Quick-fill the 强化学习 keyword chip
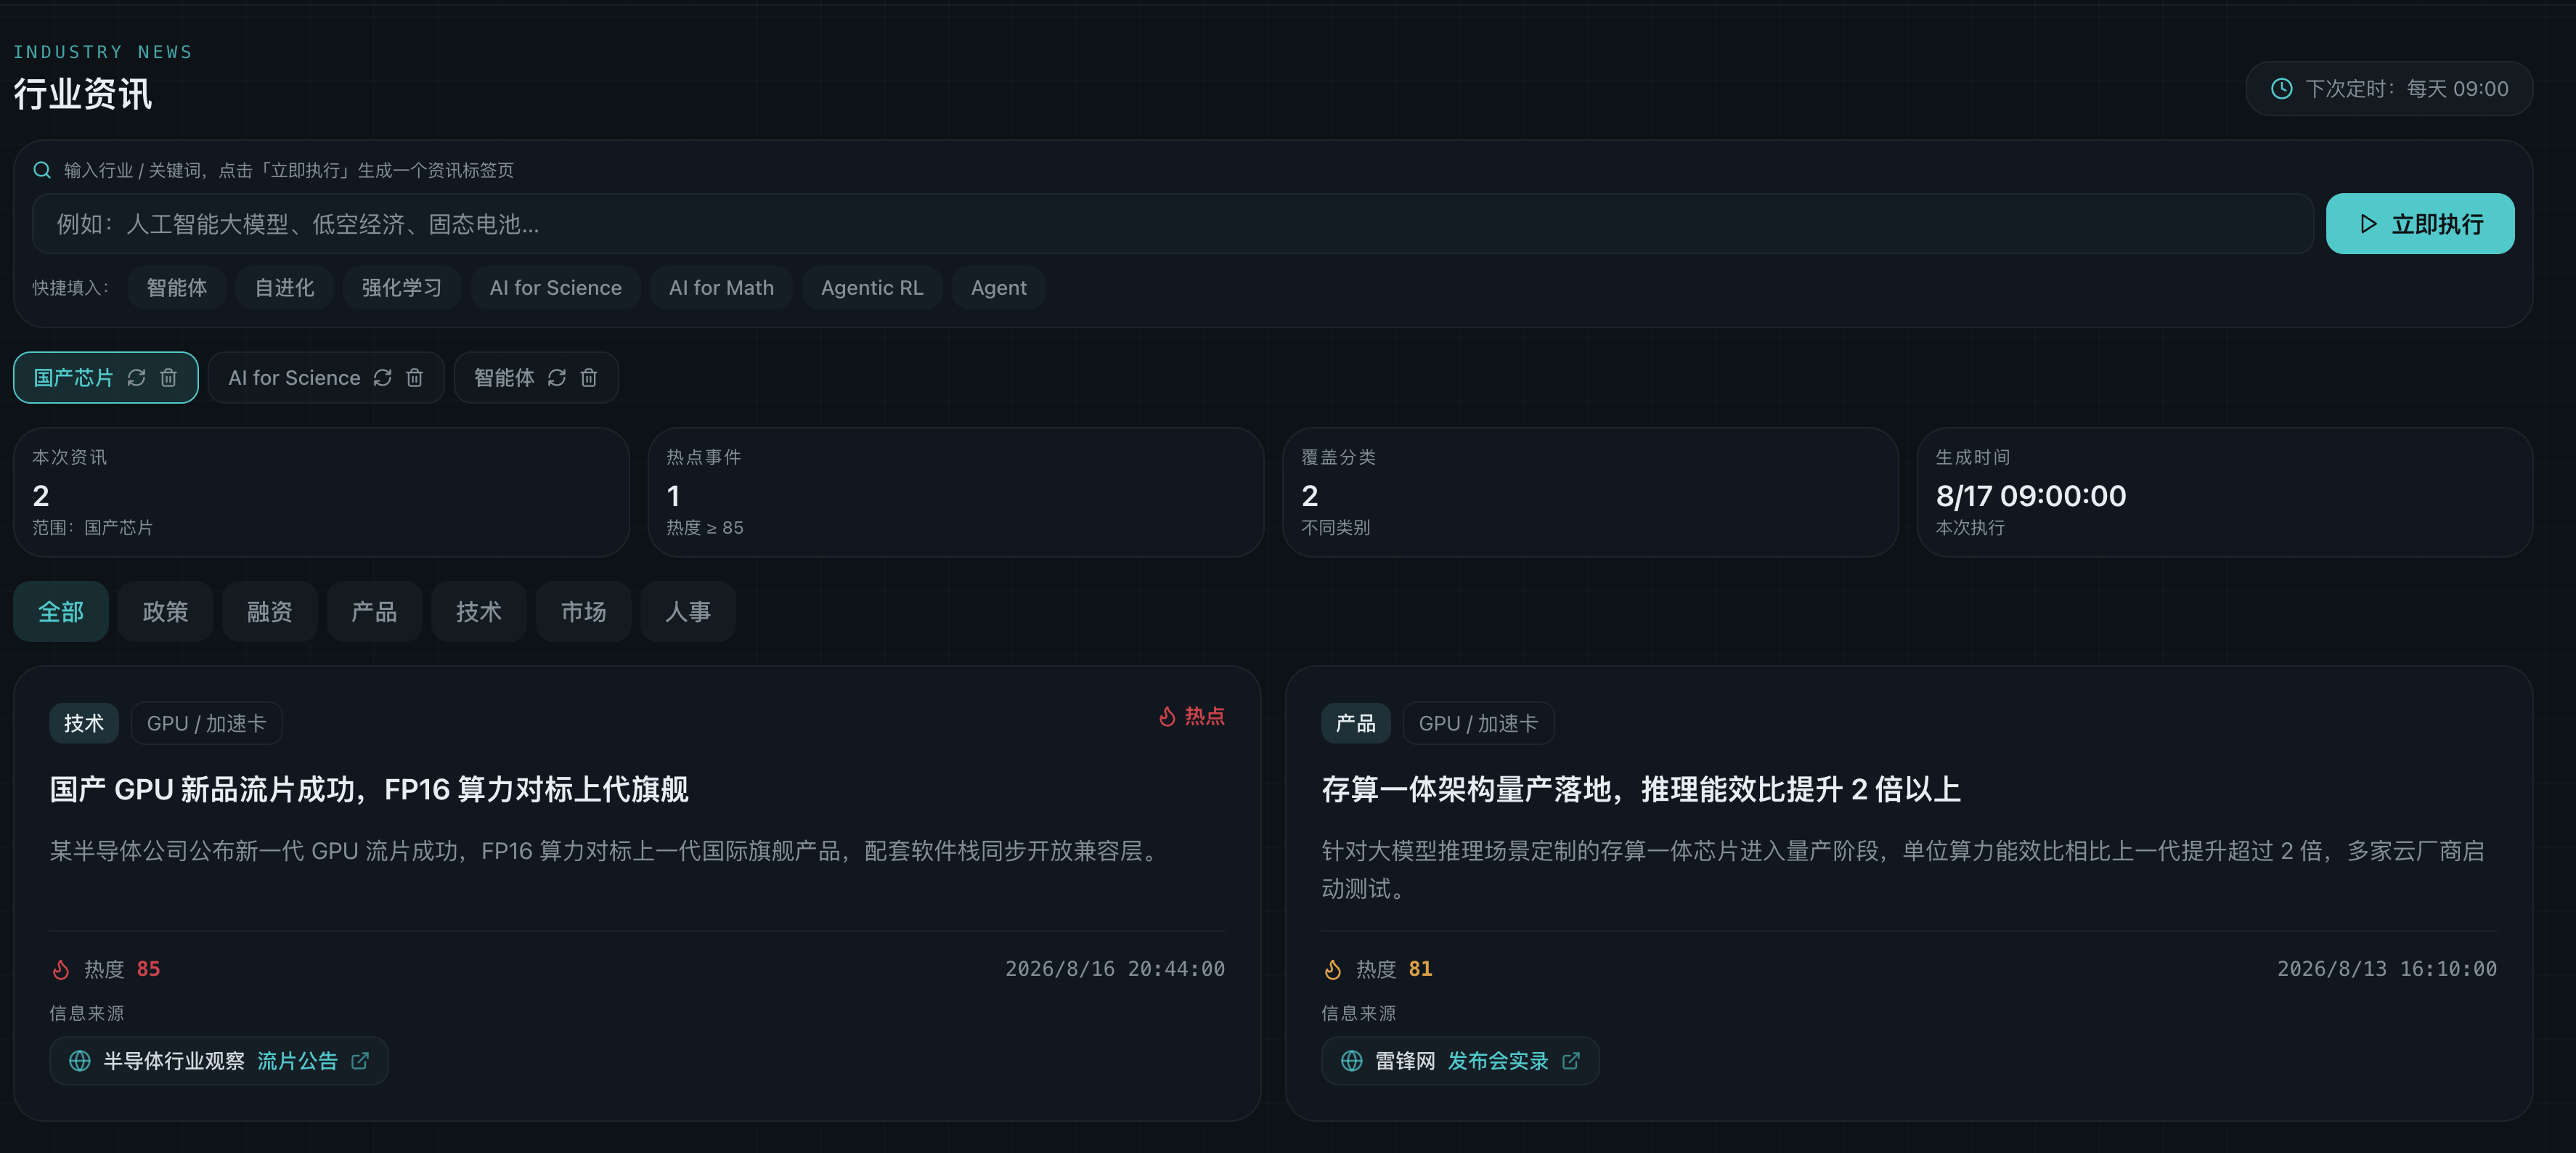The height and width of the screenshot is (1153, 2576). (401, 288)
